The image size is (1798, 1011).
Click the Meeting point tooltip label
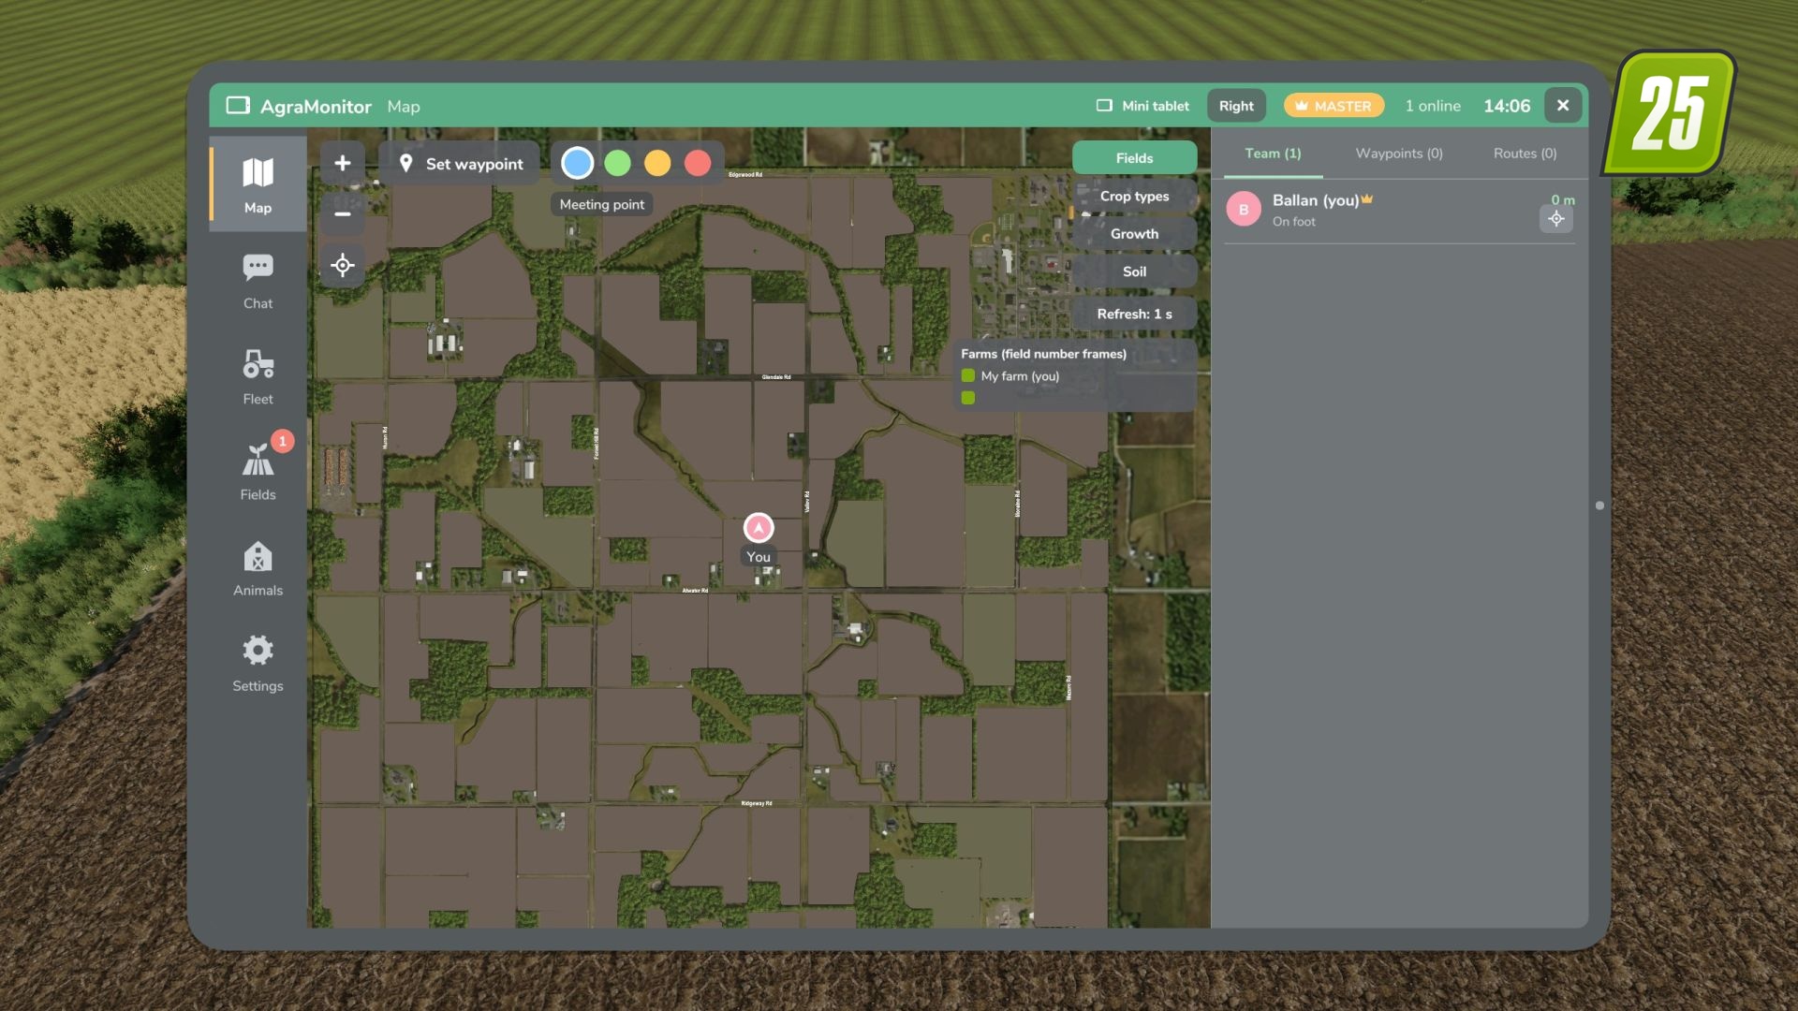click(x=602, y=204)
